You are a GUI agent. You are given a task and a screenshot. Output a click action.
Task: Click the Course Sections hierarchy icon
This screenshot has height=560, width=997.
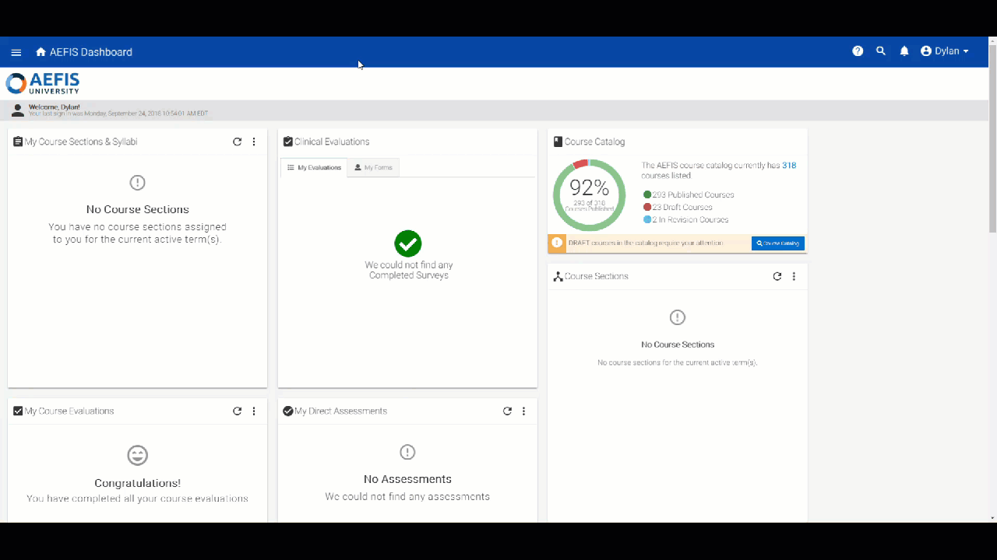click(x=558, y=276)
